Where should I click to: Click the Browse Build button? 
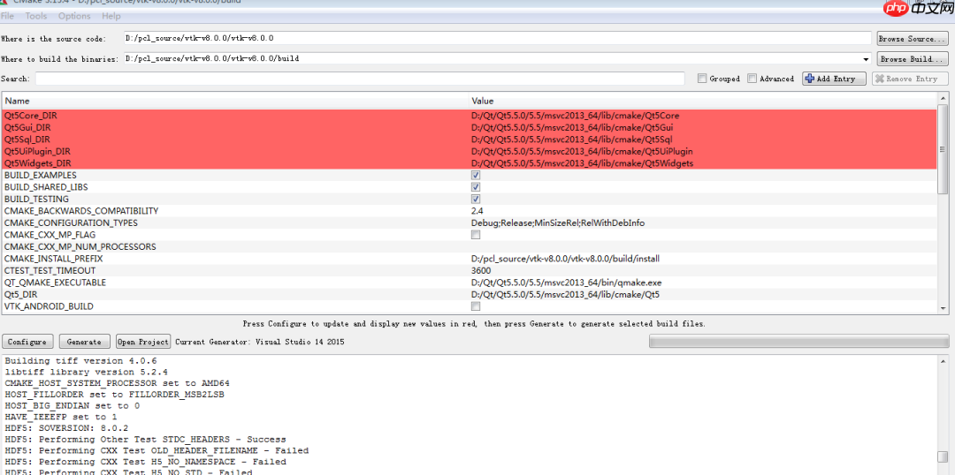point(912,59)
